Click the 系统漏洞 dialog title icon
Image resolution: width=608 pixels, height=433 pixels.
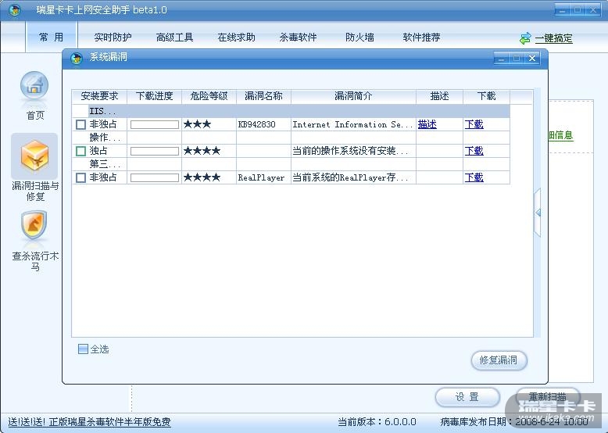(x=77, y=59)
